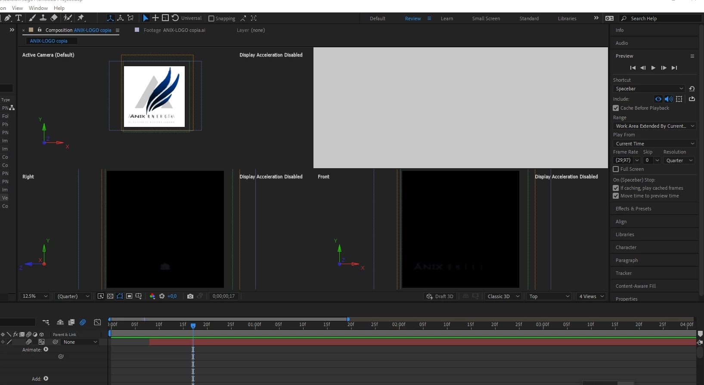704x385 pixels.
Task: Select the Pen tool
Action: [7, 18]
